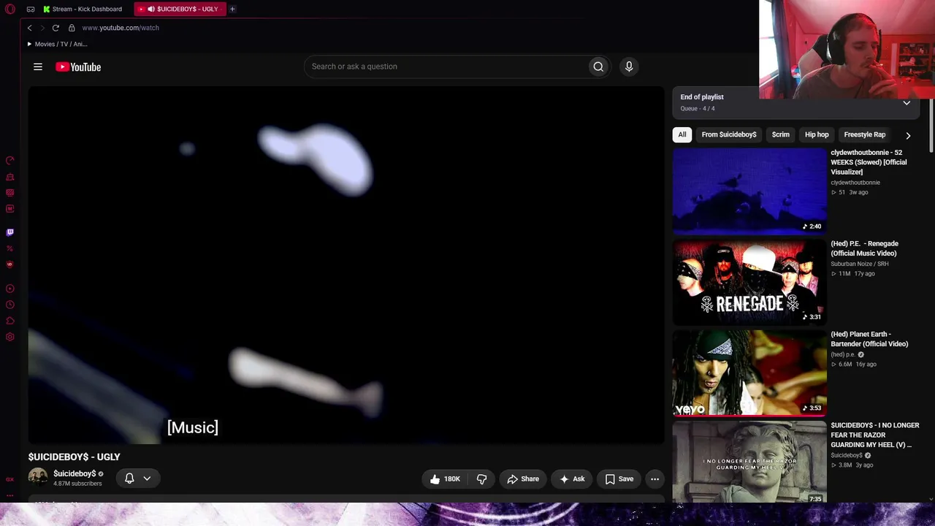Click the Queue - 4 / 4 text

[698, 109]
